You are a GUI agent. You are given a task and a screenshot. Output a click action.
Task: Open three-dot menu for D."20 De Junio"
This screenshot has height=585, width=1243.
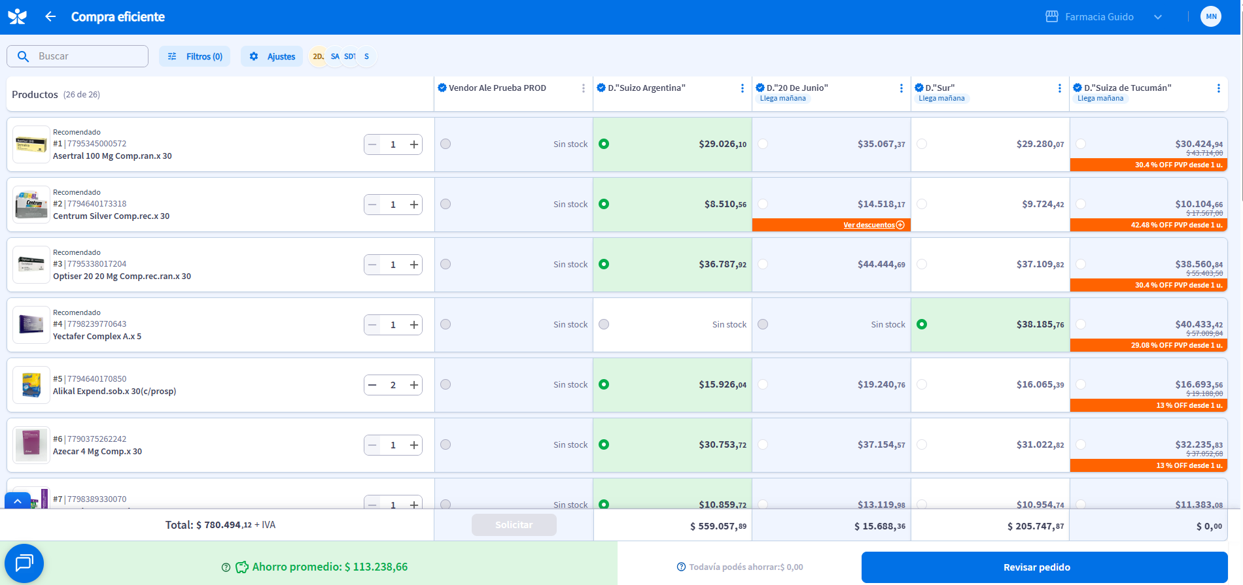pyautogui.click(x=901, y=88)
